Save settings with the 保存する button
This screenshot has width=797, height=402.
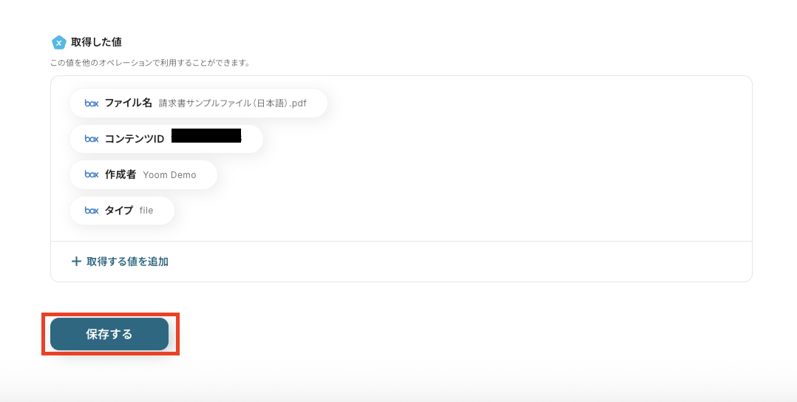[x=109, y=334]
